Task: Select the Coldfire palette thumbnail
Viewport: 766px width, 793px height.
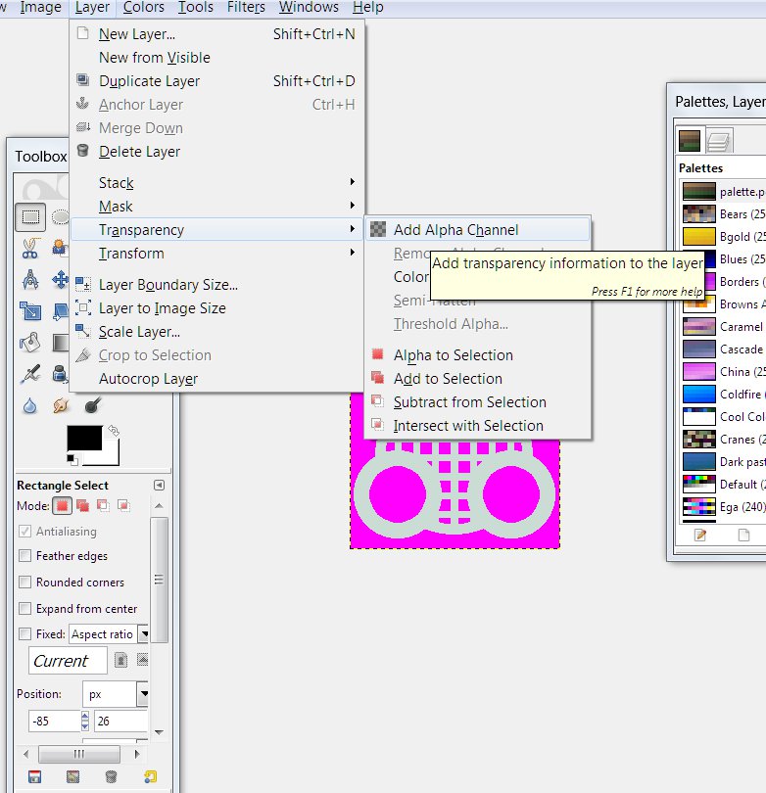Action: tap(699, 395)
